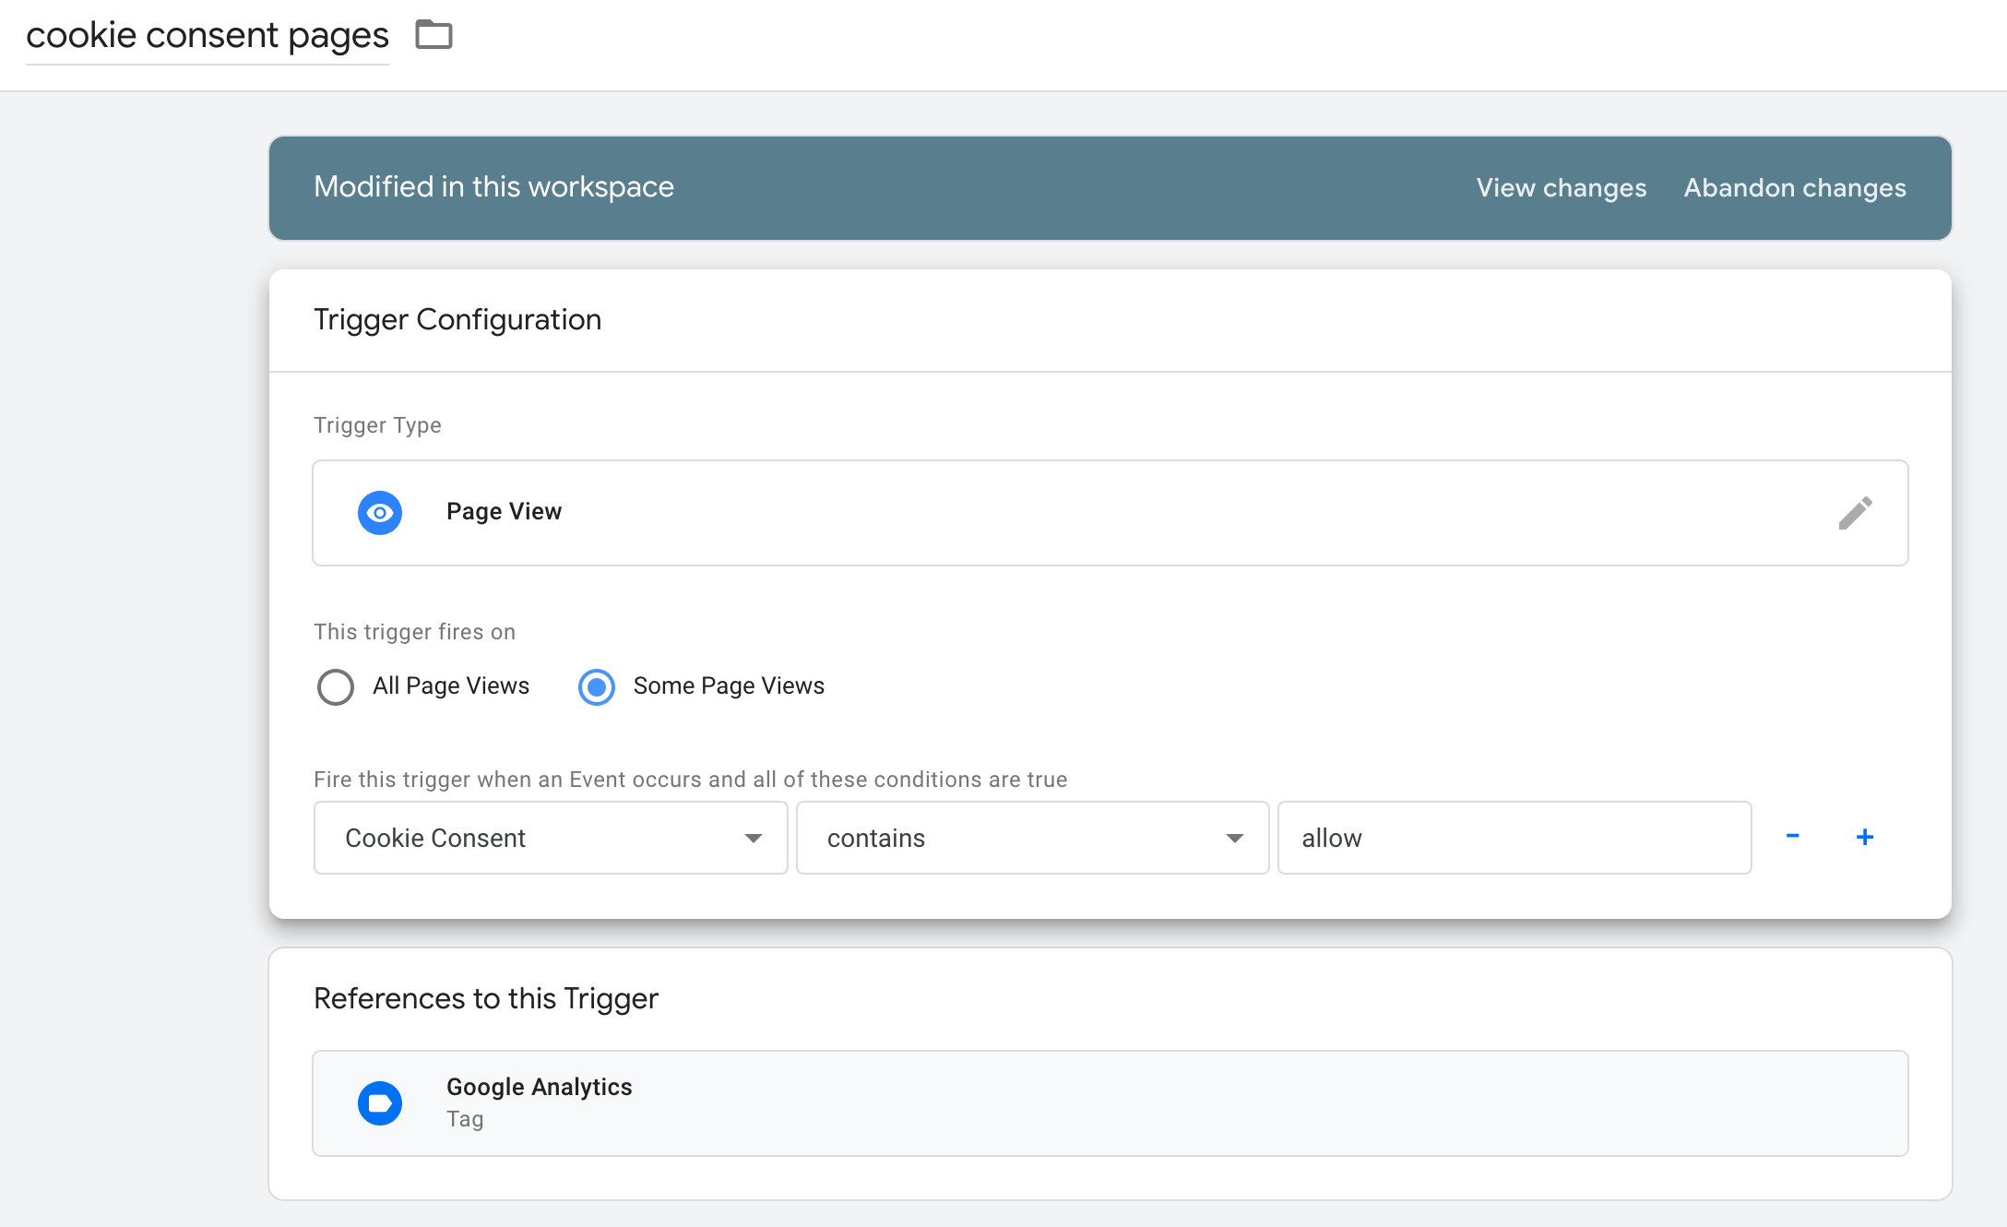Open the Google Analytics tag reference
The width and height of the screenshot is (2007, 1227).
tap(1107, 1102)
